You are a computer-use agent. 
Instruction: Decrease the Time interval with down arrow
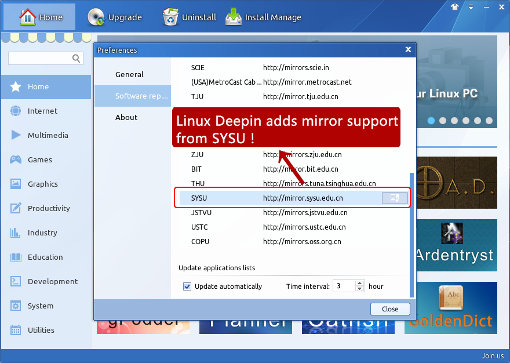tap(359, 289)
